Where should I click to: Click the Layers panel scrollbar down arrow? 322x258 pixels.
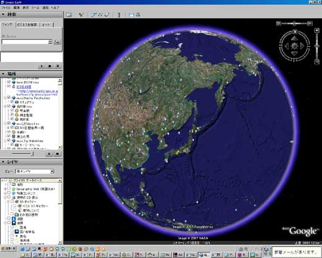(60, 242)
